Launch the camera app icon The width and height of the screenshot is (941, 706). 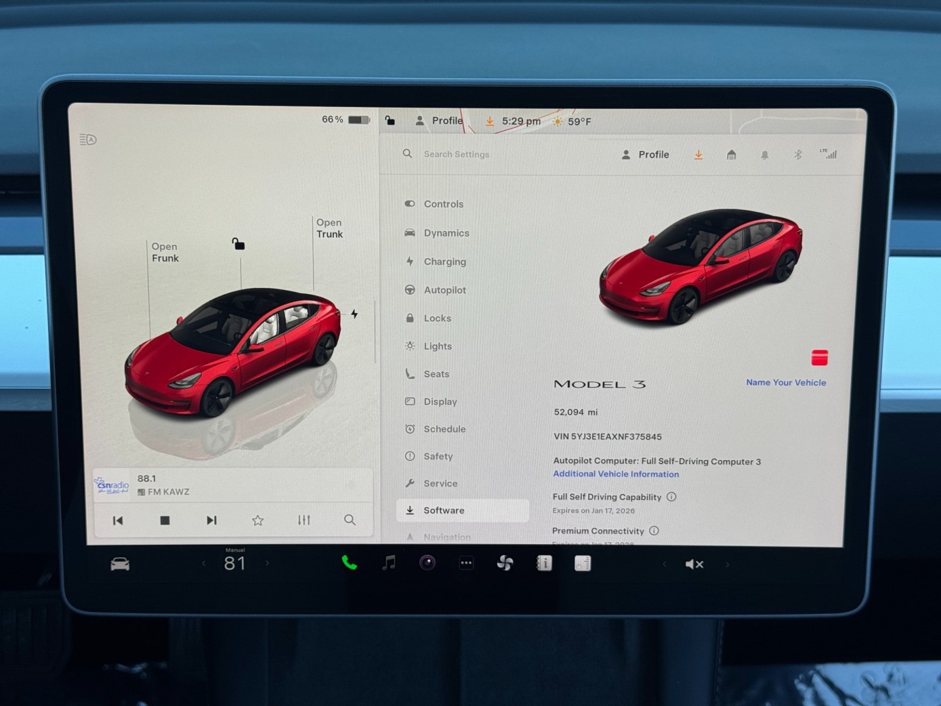coord(428,563)
